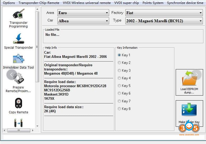
Task: Select Key 5 radio button
Action: [x=119, y=86]
